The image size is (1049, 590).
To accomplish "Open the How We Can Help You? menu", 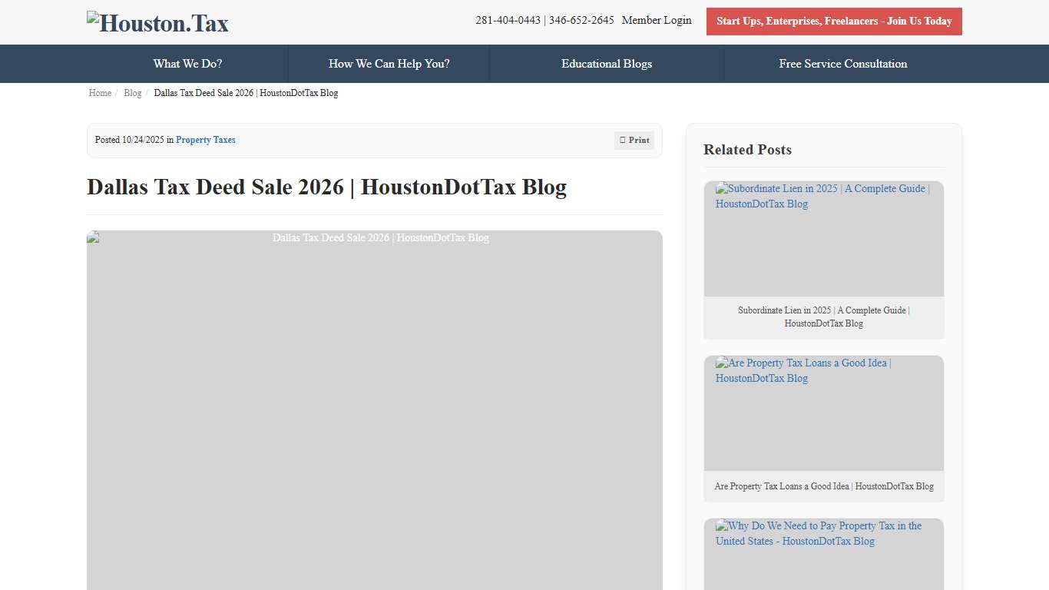I will pos(389,64).
